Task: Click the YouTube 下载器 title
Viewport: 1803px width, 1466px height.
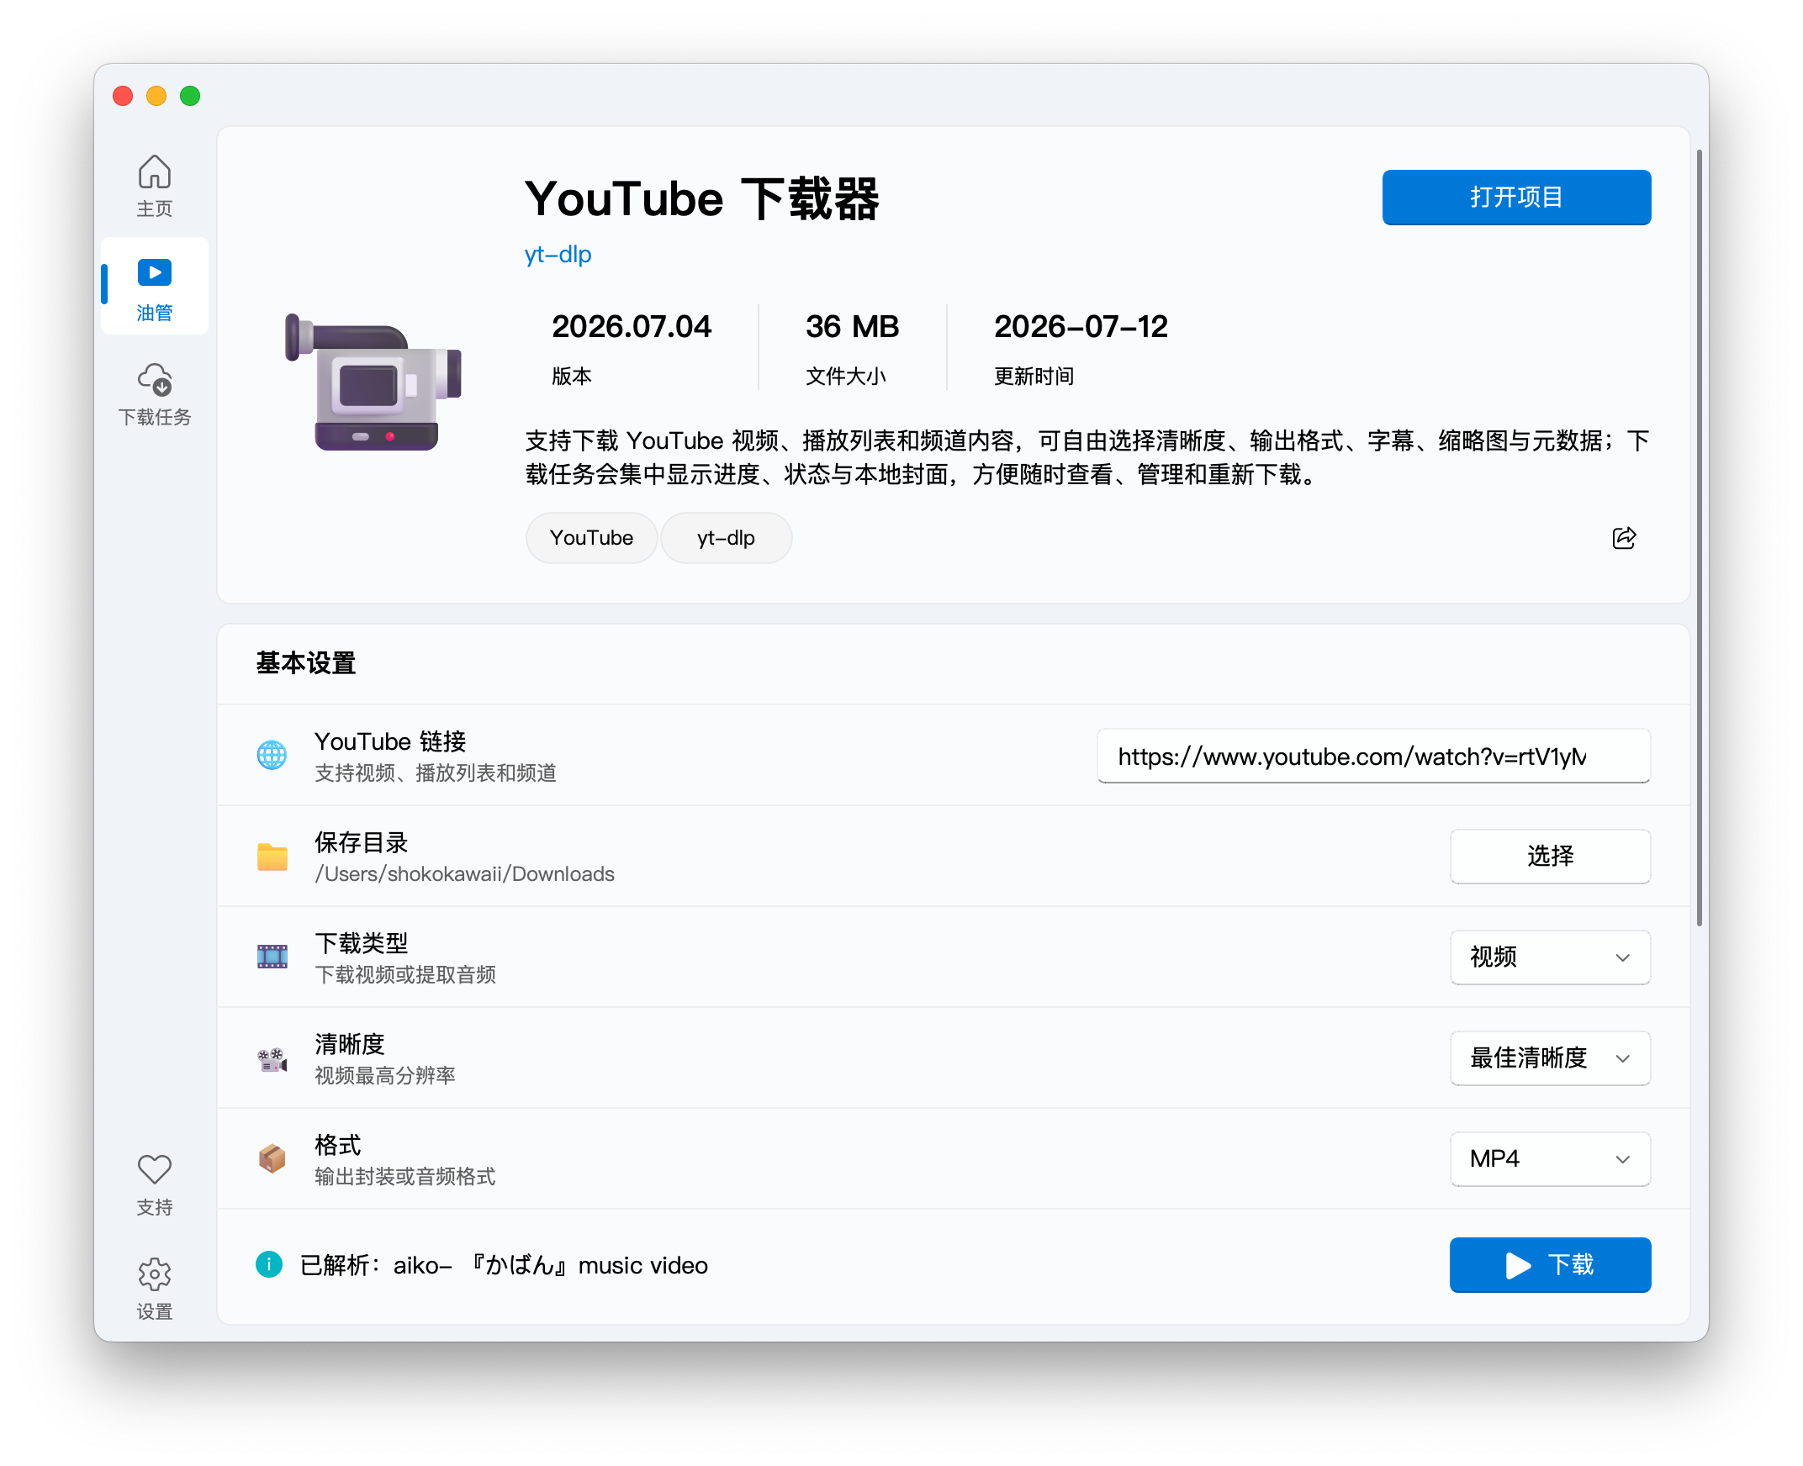Action: (701, 199)
